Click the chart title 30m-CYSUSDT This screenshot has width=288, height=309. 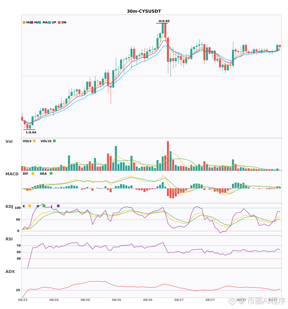point(144,11)
